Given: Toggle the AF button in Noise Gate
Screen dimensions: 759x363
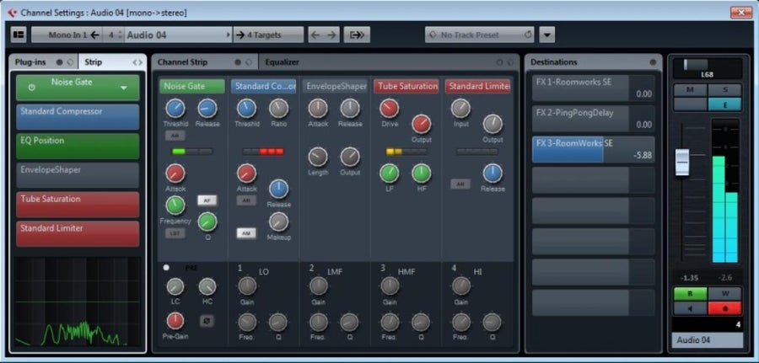Looking at the screenshot, I should coord(207,200).
